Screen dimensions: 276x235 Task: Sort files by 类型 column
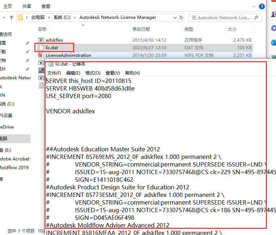click(189, 29)
